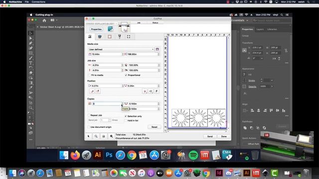Click the Stroke link in Appearance

click(x=252, y=81)
